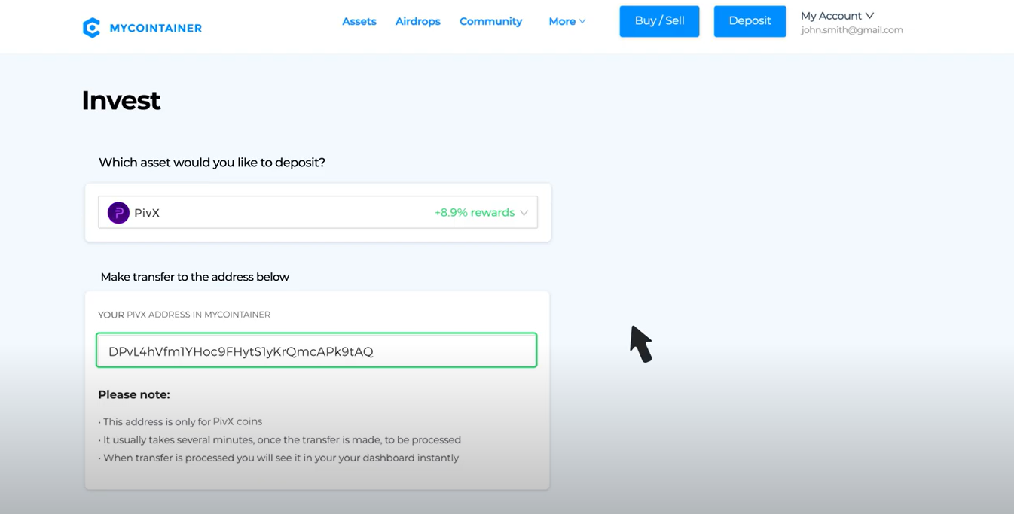Click the Please note section text

pos(134,394)
